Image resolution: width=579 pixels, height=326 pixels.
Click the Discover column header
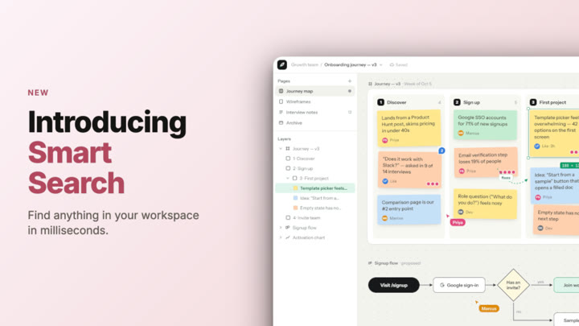click(x=396, y=102)
